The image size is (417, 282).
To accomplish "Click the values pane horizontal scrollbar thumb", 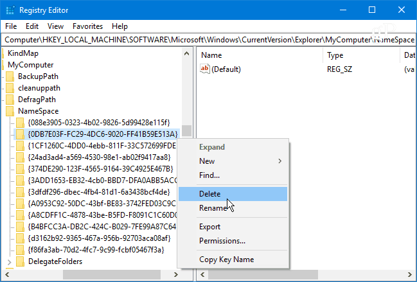I will [263, 274].
